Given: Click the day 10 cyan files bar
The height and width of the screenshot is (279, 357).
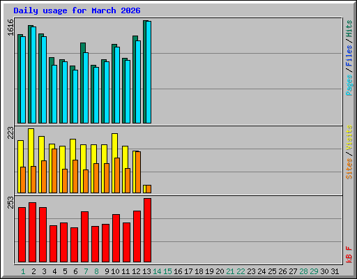Looking at the screenshot, I should [x=117, y=85].
